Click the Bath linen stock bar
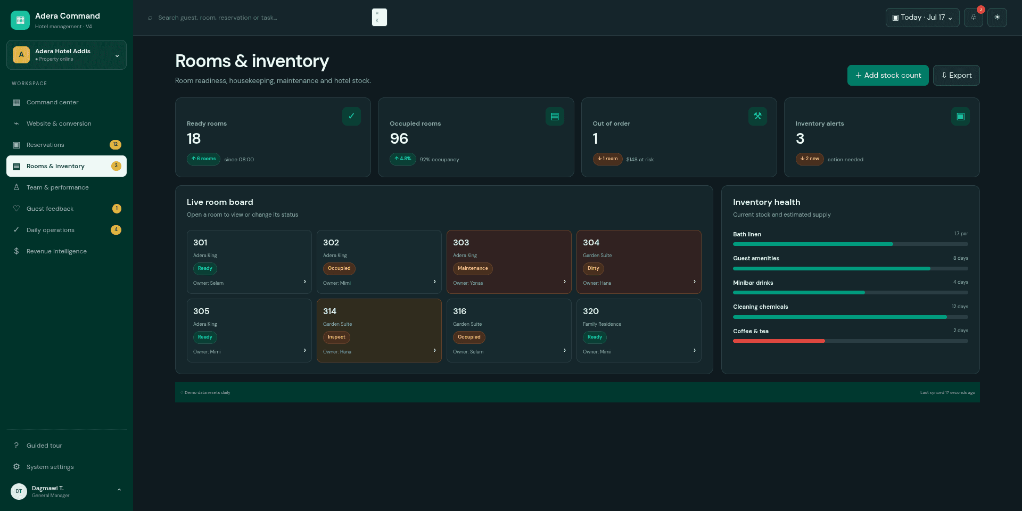The height and width of the screenshot is (511, 1022). coord(851,244)
